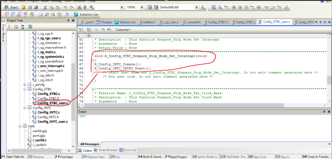The height and width of the screenshot is (159, 332).
Task: Toggle auto-hide pin on Output panel
Action: [x=324, y=111]
